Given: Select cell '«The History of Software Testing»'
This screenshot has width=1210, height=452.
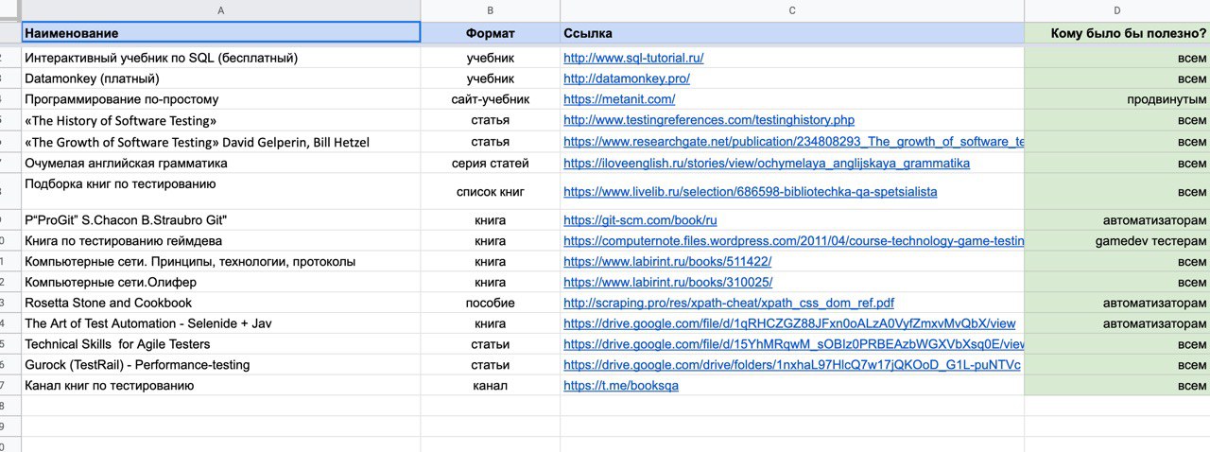Looking at the screenshot, I should 221,120.
